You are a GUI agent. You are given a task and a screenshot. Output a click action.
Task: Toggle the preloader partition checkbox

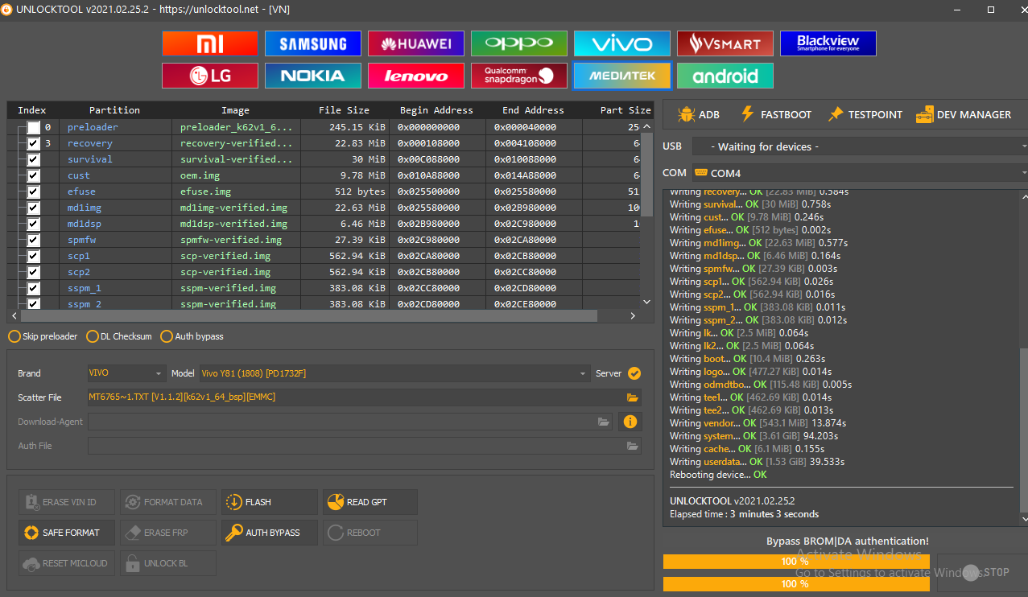pos(33,127)
